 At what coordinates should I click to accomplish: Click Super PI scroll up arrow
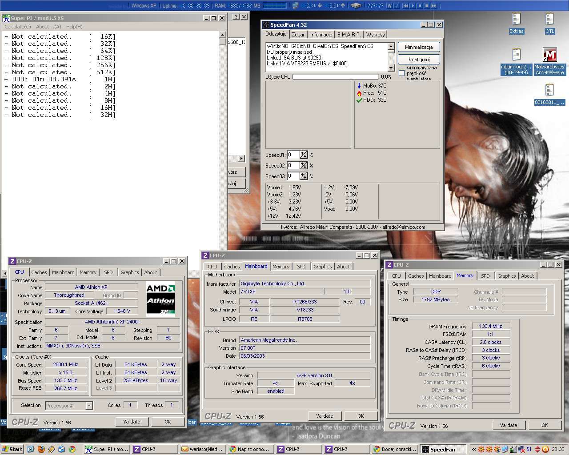point(223,35)
